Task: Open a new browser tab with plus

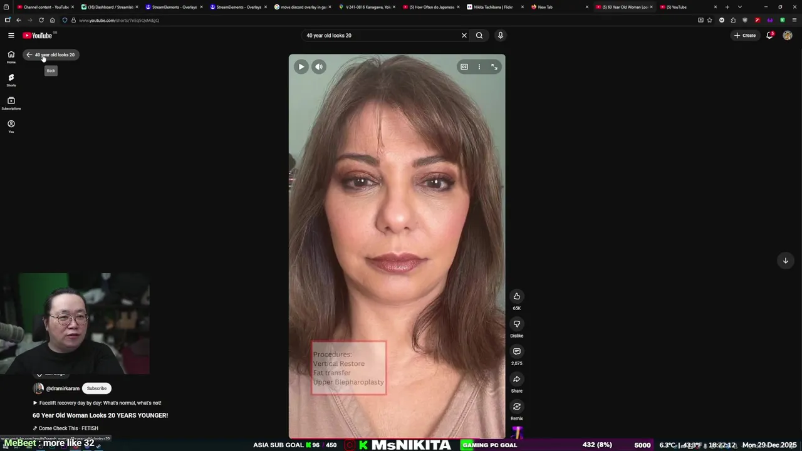Action: pos(727,7)
